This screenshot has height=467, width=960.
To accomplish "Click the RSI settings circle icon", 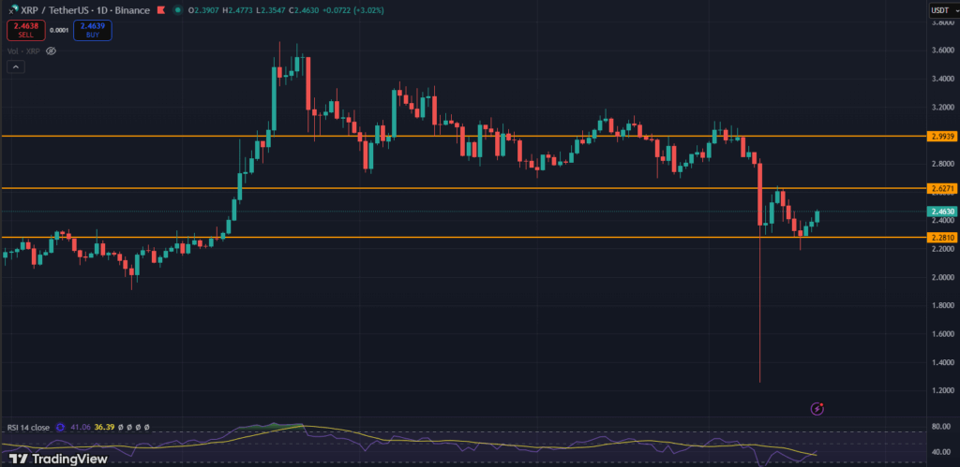I will pos(60,428).
